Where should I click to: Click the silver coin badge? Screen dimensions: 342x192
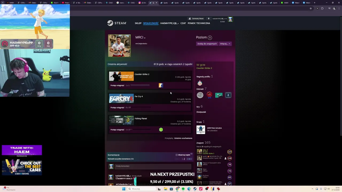click(x=200, y=95)
